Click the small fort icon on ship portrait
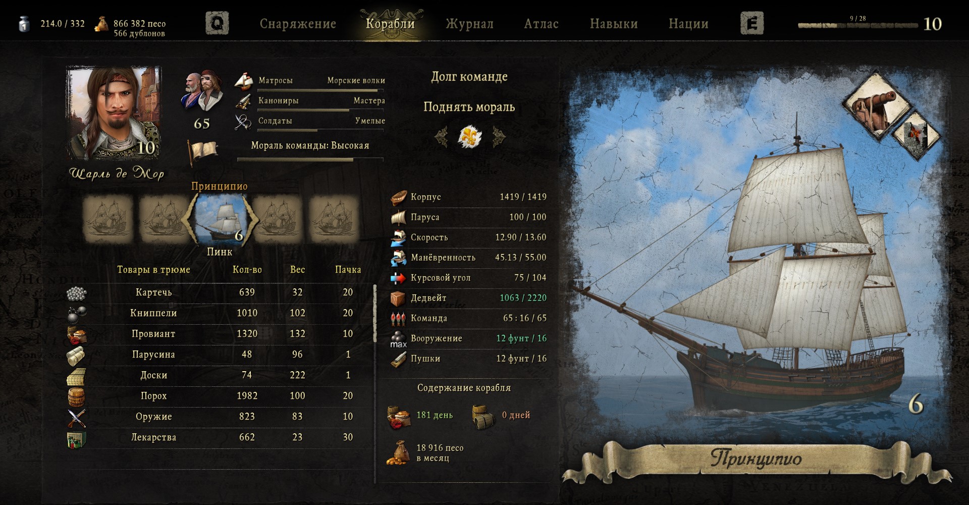Viewport: 969px width, 505px height. (914, 133)
